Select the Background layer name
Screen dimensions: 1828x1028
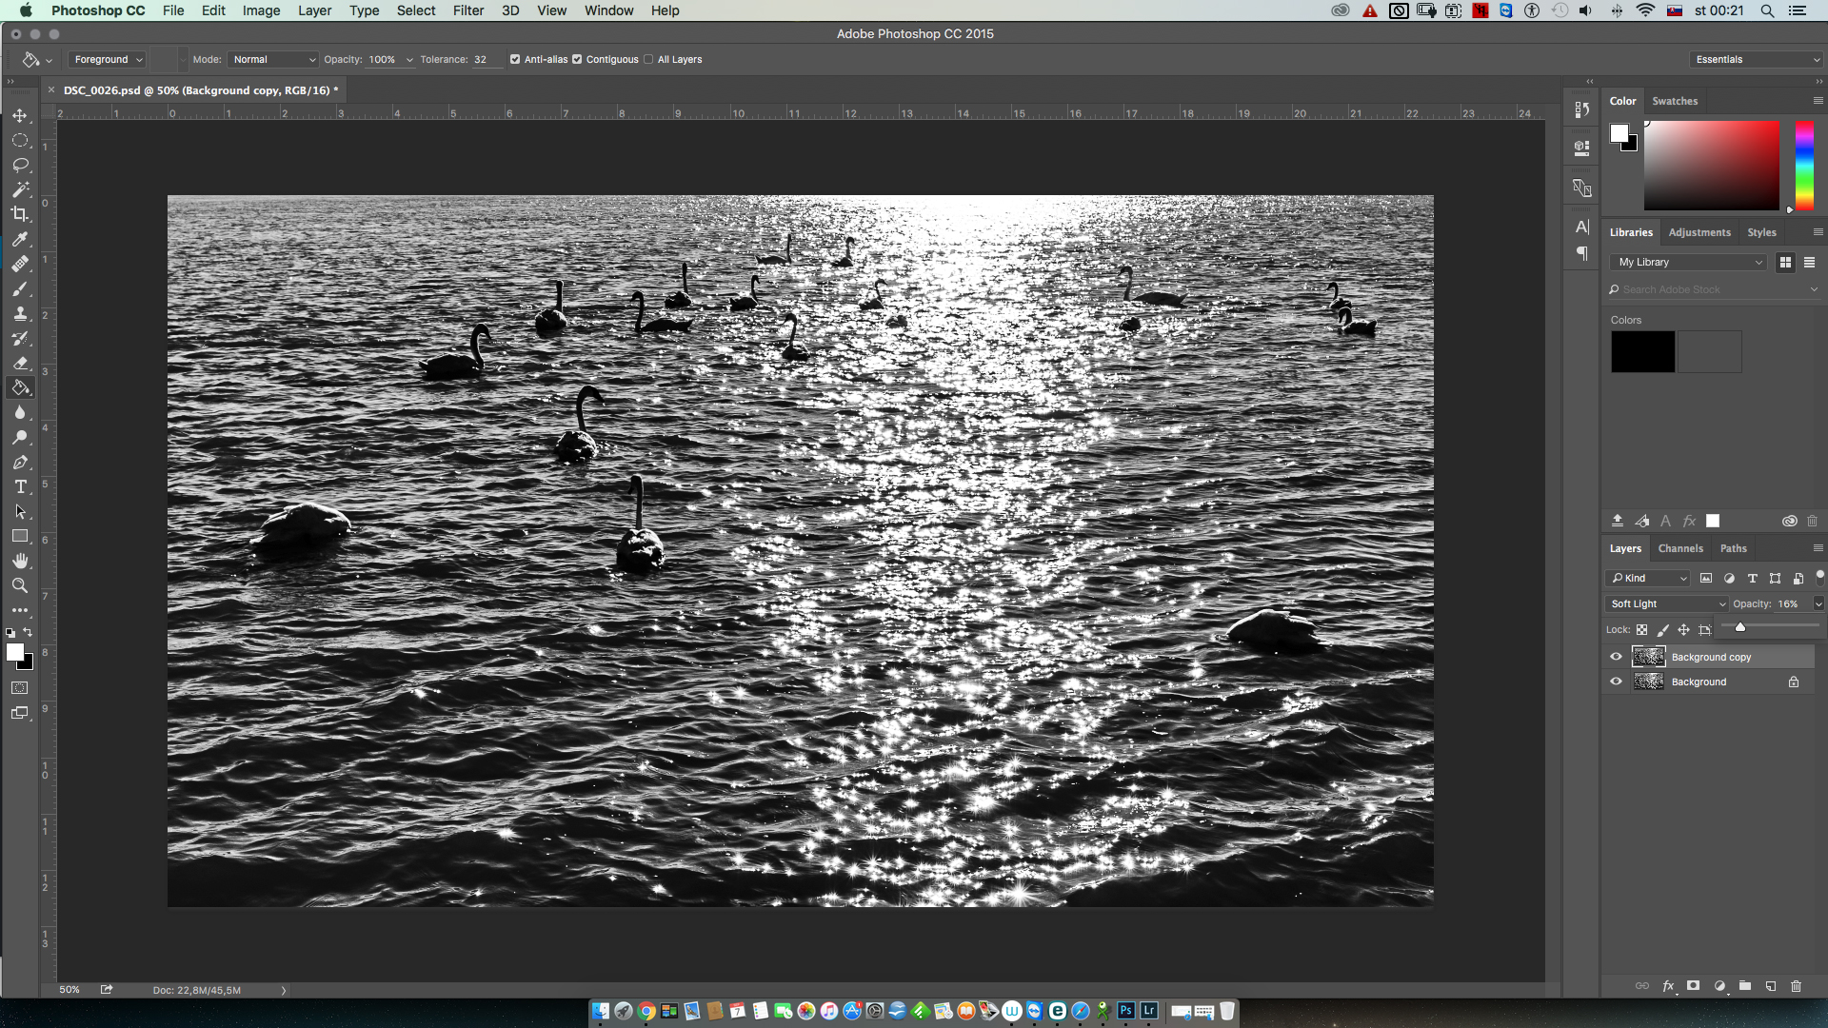[x=1698, y=682]
